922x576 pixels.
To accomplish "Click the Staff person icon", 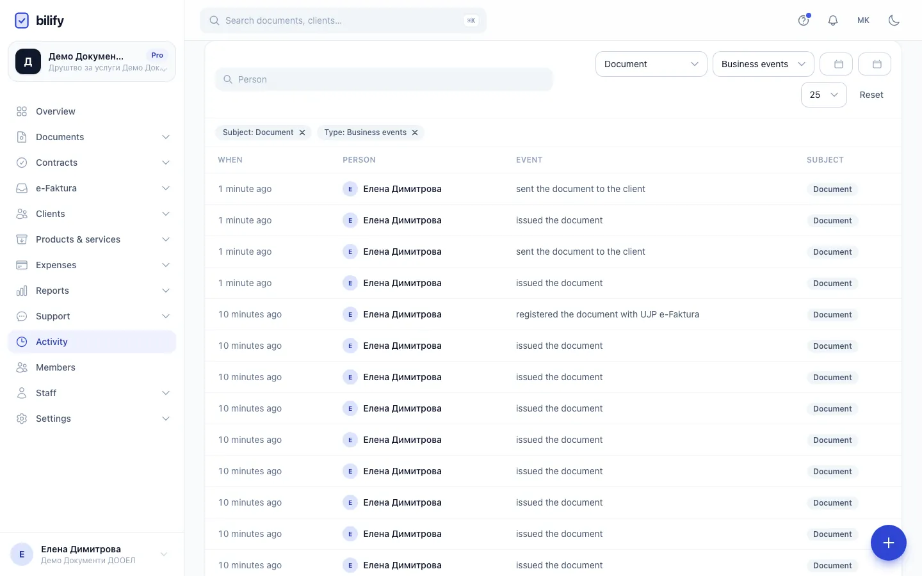I will pyautogui.click(x=22, y=393).
